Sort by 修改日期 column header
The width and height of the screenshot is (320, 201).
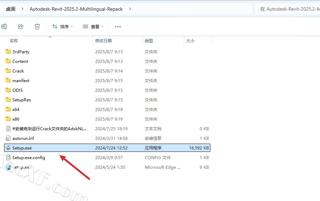103,41
